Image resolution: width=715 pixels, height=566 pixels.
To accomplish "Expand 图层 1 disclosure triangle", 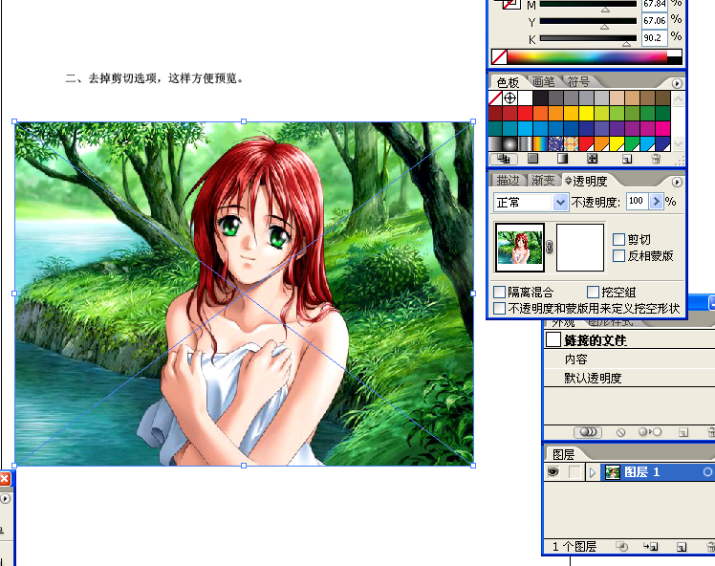I will tap(593, 472).
